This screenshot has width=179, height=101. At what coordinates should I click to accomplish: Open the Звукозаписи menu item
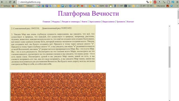(95, 22)
